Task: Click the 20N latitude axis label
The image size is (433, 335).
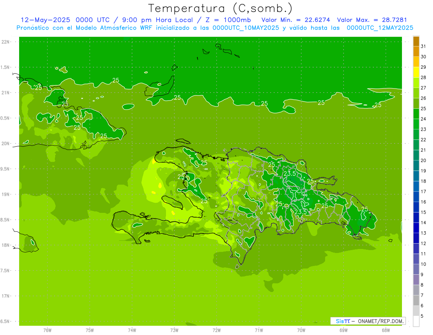Action: coord(5,144)
